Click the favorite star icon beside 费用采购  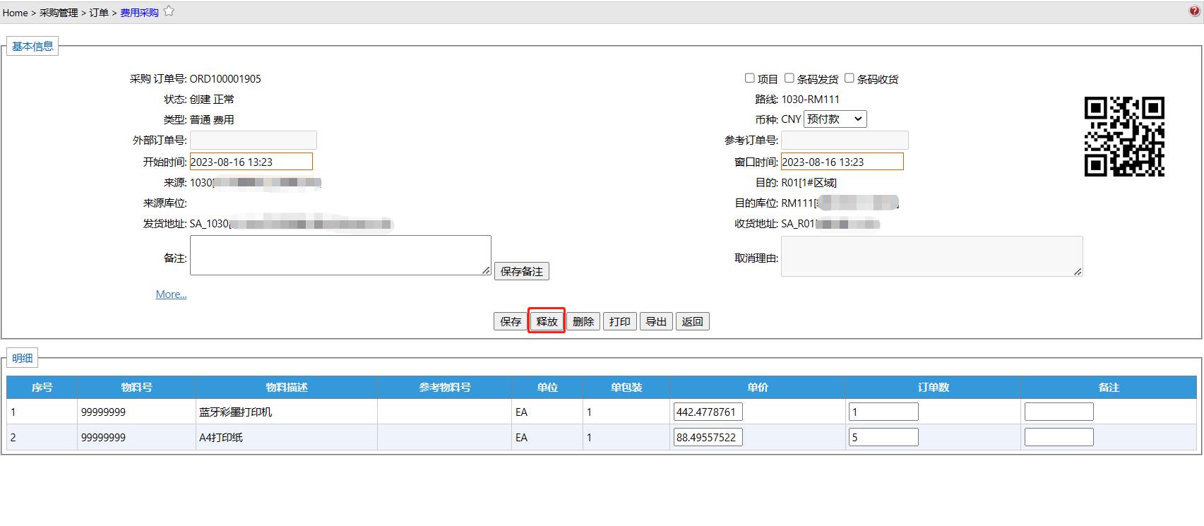coord(169,11)
